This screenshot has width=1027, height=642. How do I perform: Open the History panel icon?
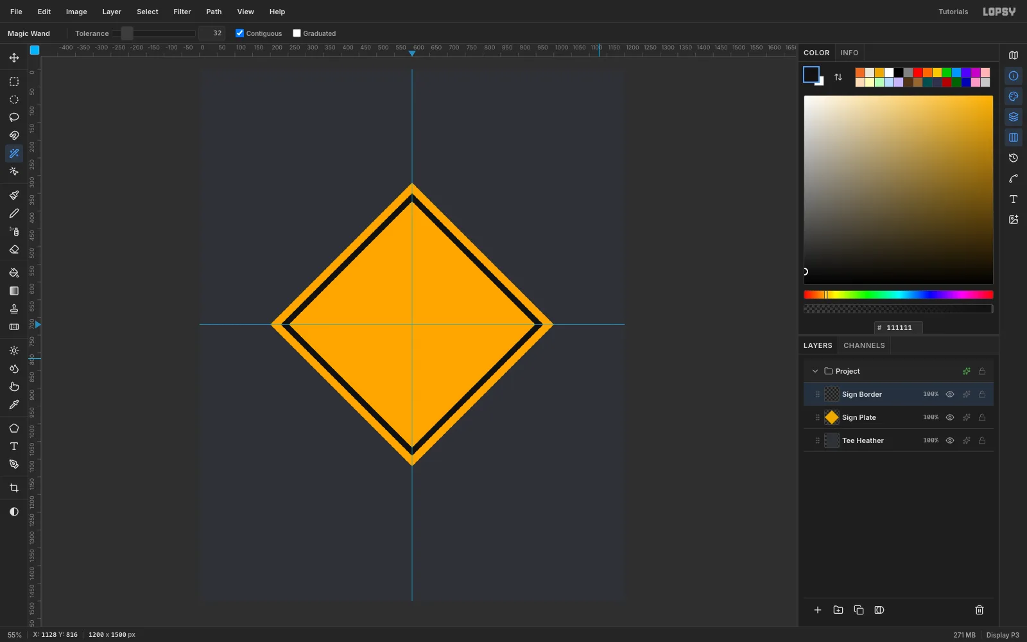[1014, 158]
